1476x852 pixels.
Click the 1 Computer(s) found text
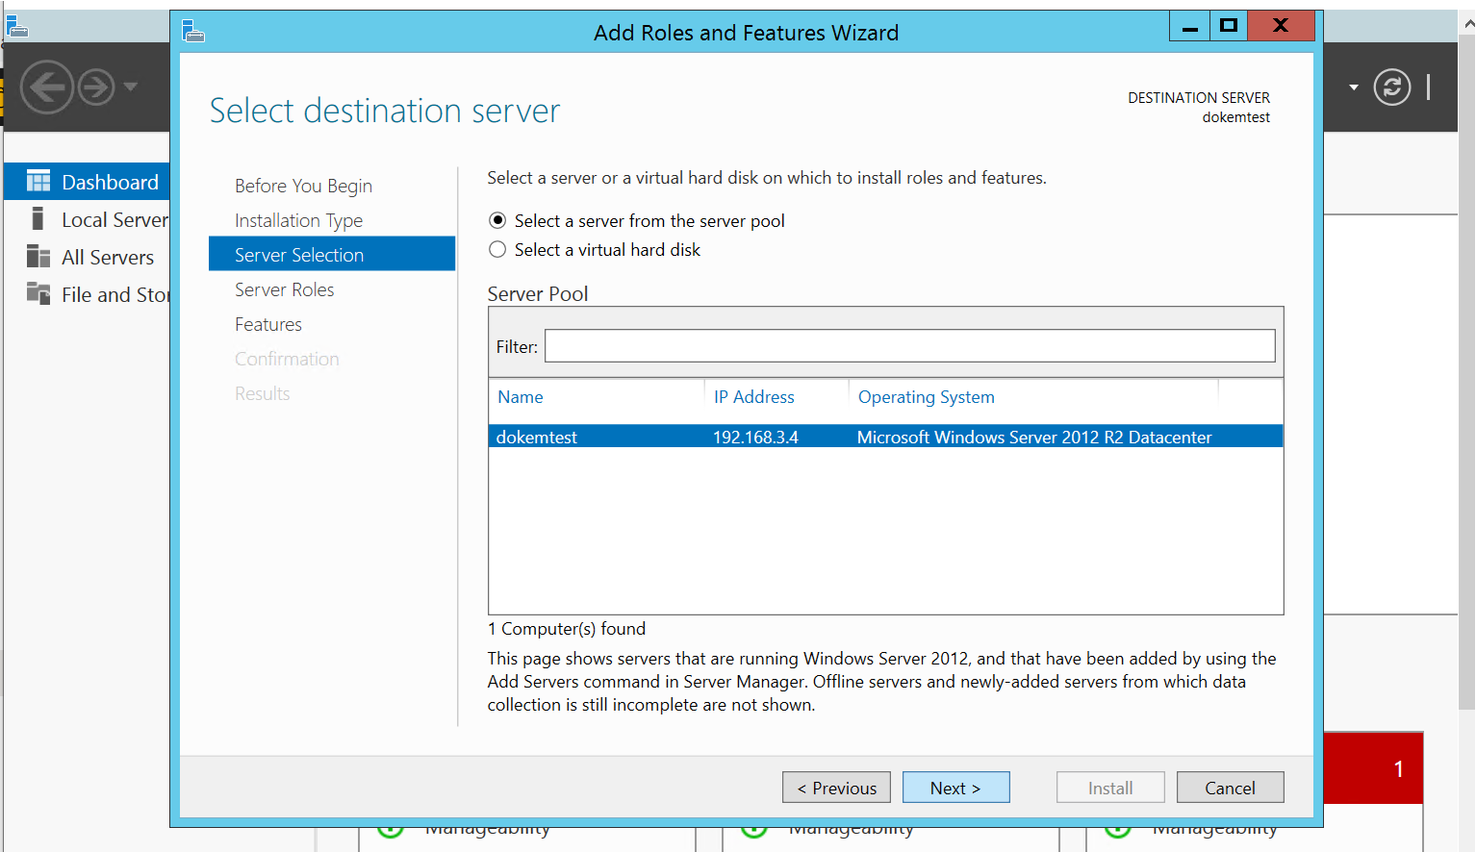pos(567,629)
